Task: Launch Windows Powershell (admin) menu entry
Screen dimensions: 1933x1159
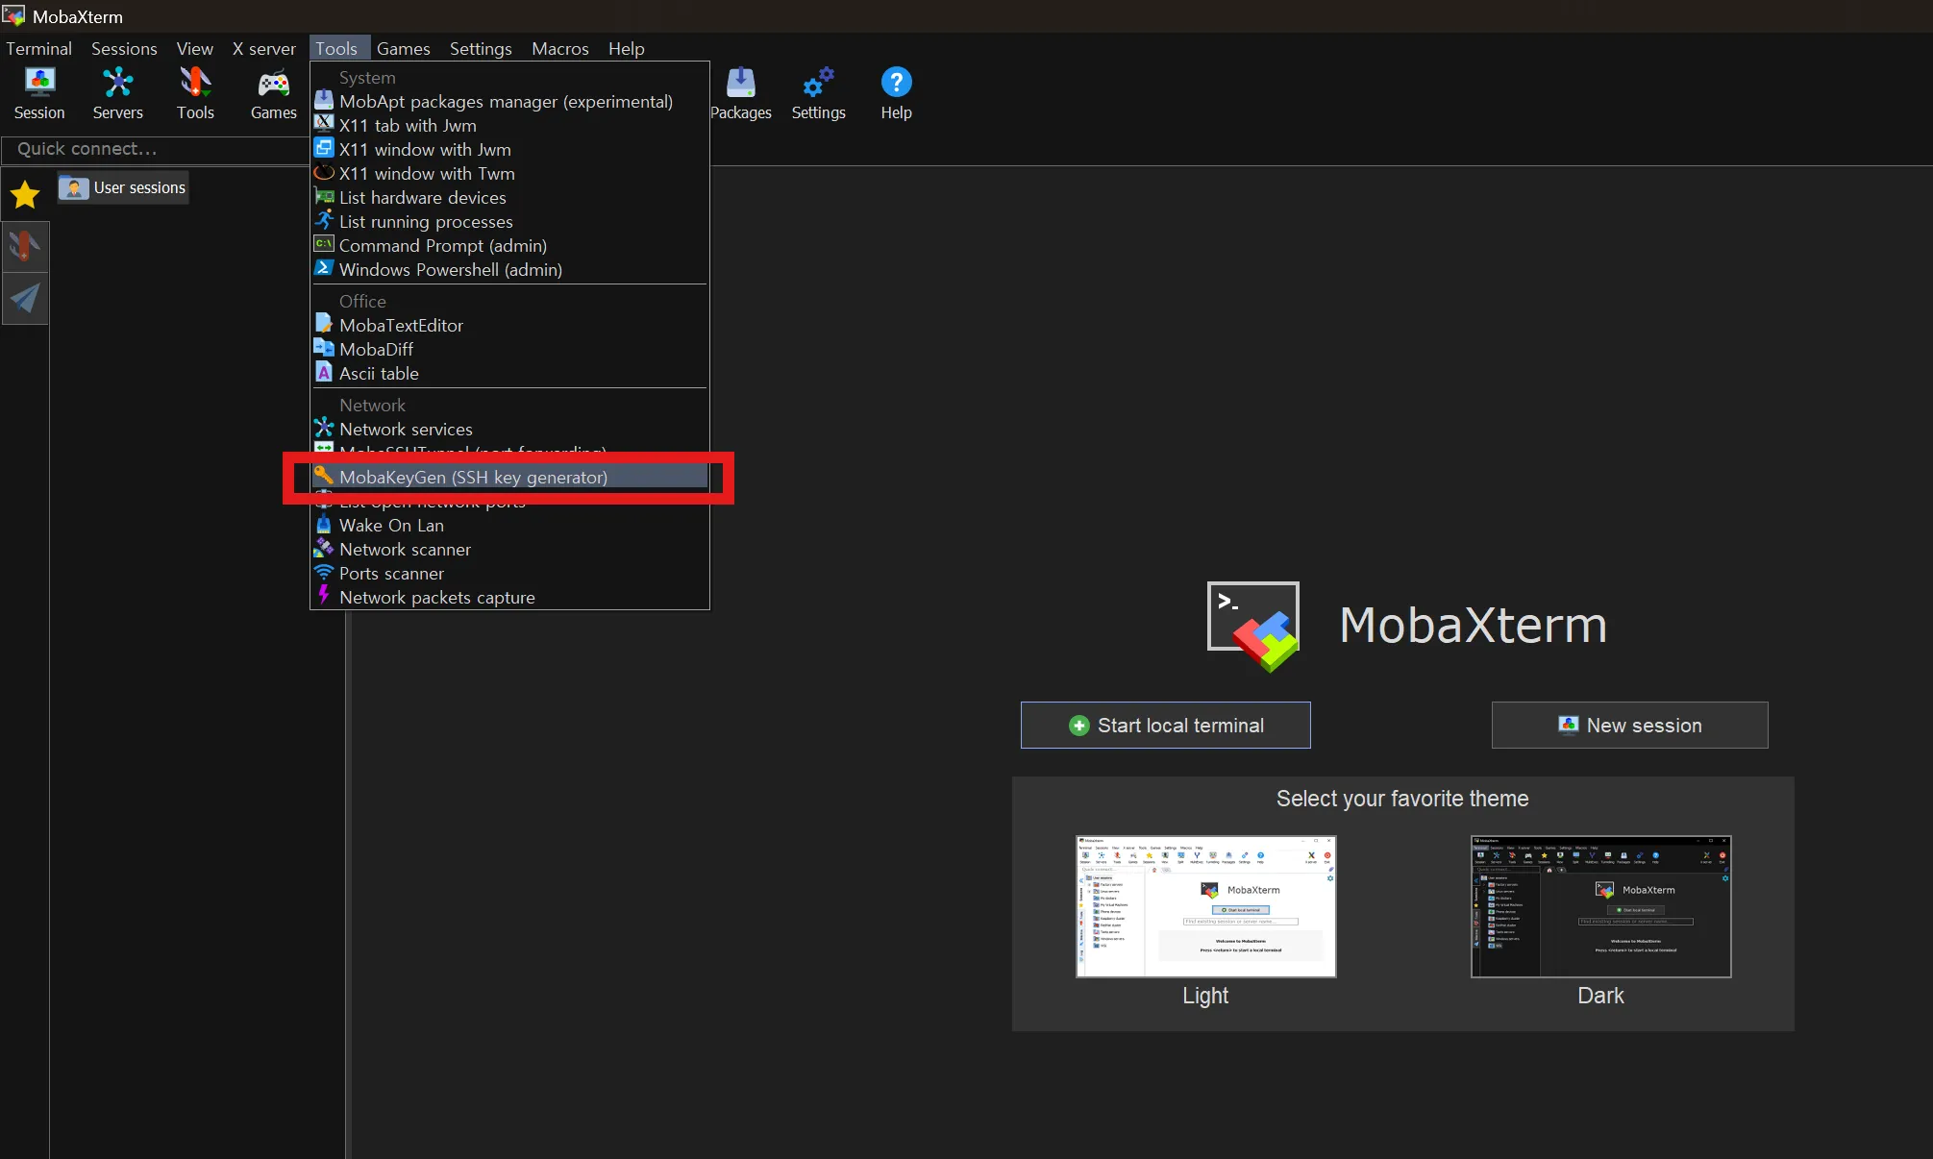Action: coord(450,270)
